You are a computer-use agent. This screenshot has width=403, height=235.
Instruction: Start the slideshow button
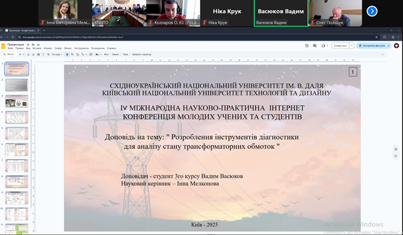[x=340, y=46]
